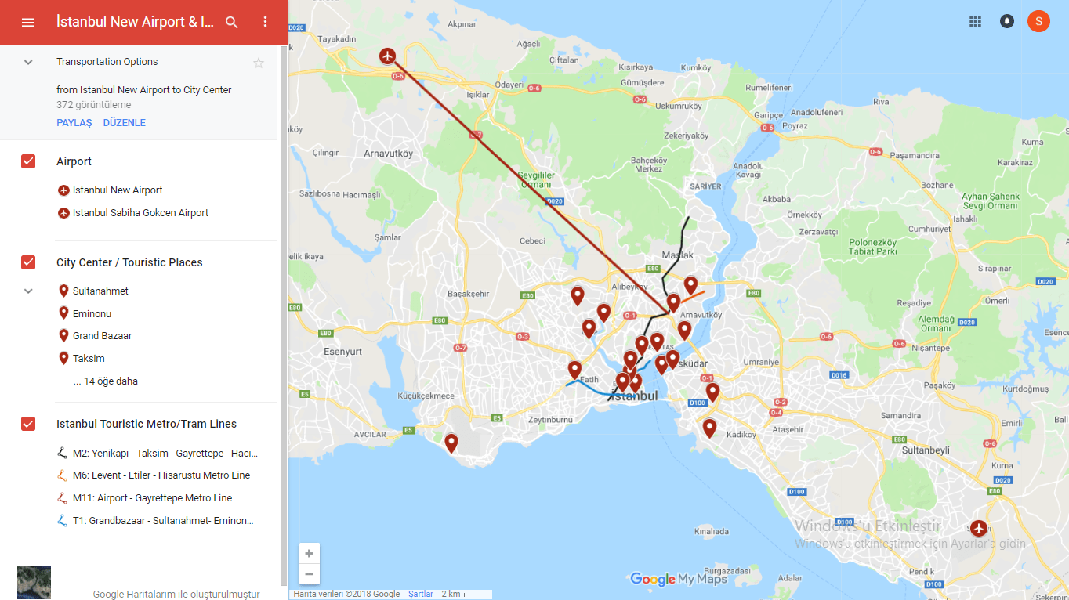Click the plane icon beside Istanbul New Airport
This screenshot has width=1069, height=600.
coord(64,190)
